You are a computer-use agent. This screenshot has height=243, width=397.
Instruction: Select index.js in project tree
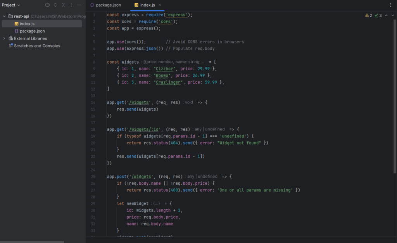[42, 24]
